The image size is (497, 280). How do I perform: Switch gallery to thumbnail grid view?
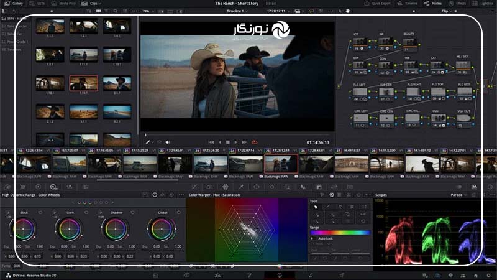coord(99,11)
